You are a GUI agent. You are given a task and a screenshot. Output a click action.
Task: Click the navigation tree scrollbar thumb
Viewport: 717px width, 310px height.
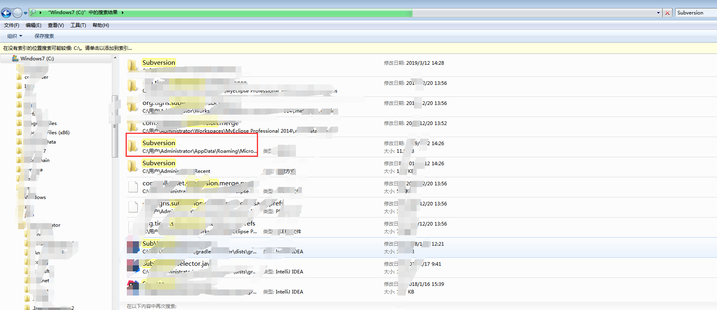pyautogui.click(x=115, y=126)
